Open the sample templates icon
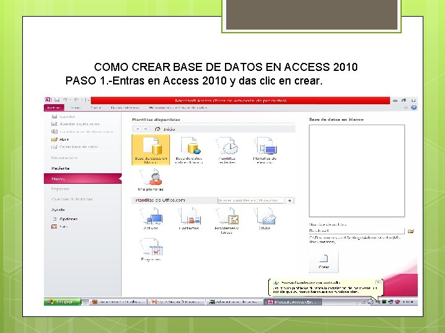445x333 pixels. click(x=265, y=150)
